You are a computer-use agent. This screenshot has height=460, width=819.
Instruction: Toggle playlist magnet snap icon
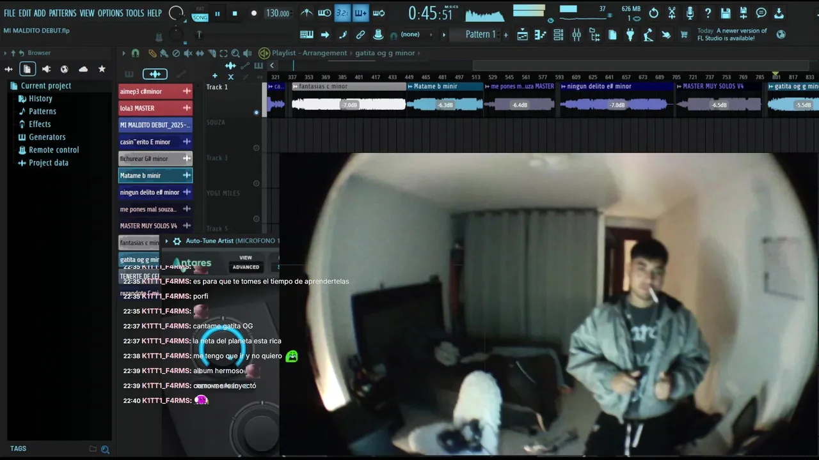point(135,53)
